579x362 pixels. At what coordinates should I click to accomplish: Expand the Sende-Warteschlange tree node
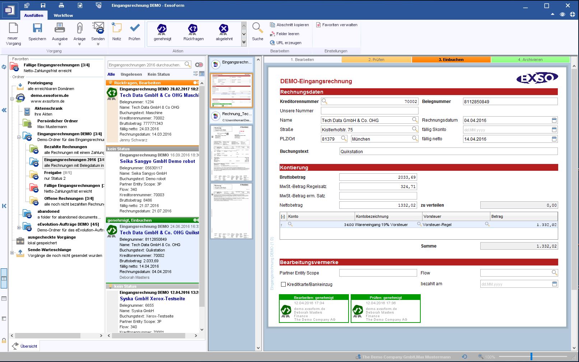pyautogui.click(x=12, y=253)
